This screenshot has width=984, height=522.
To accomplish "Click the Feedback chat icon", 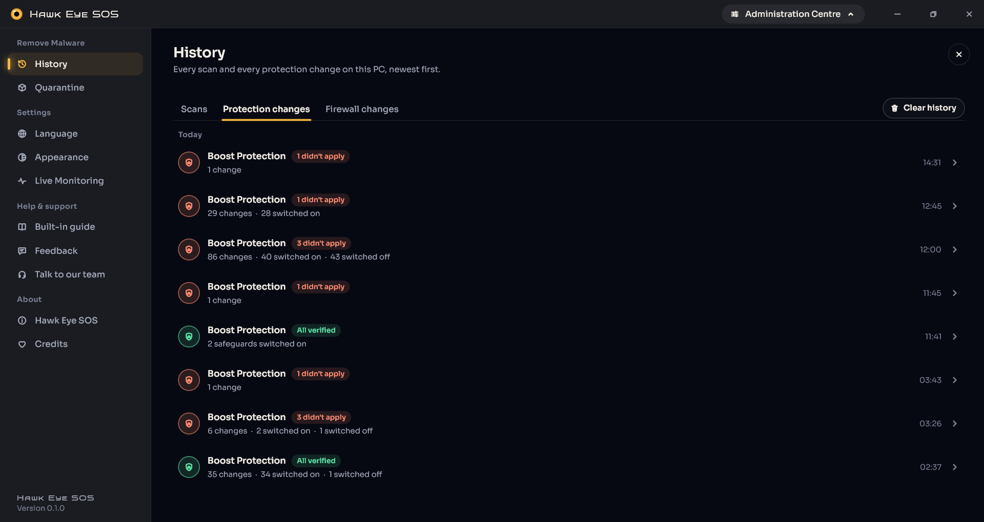I will (x=22, y=251).
